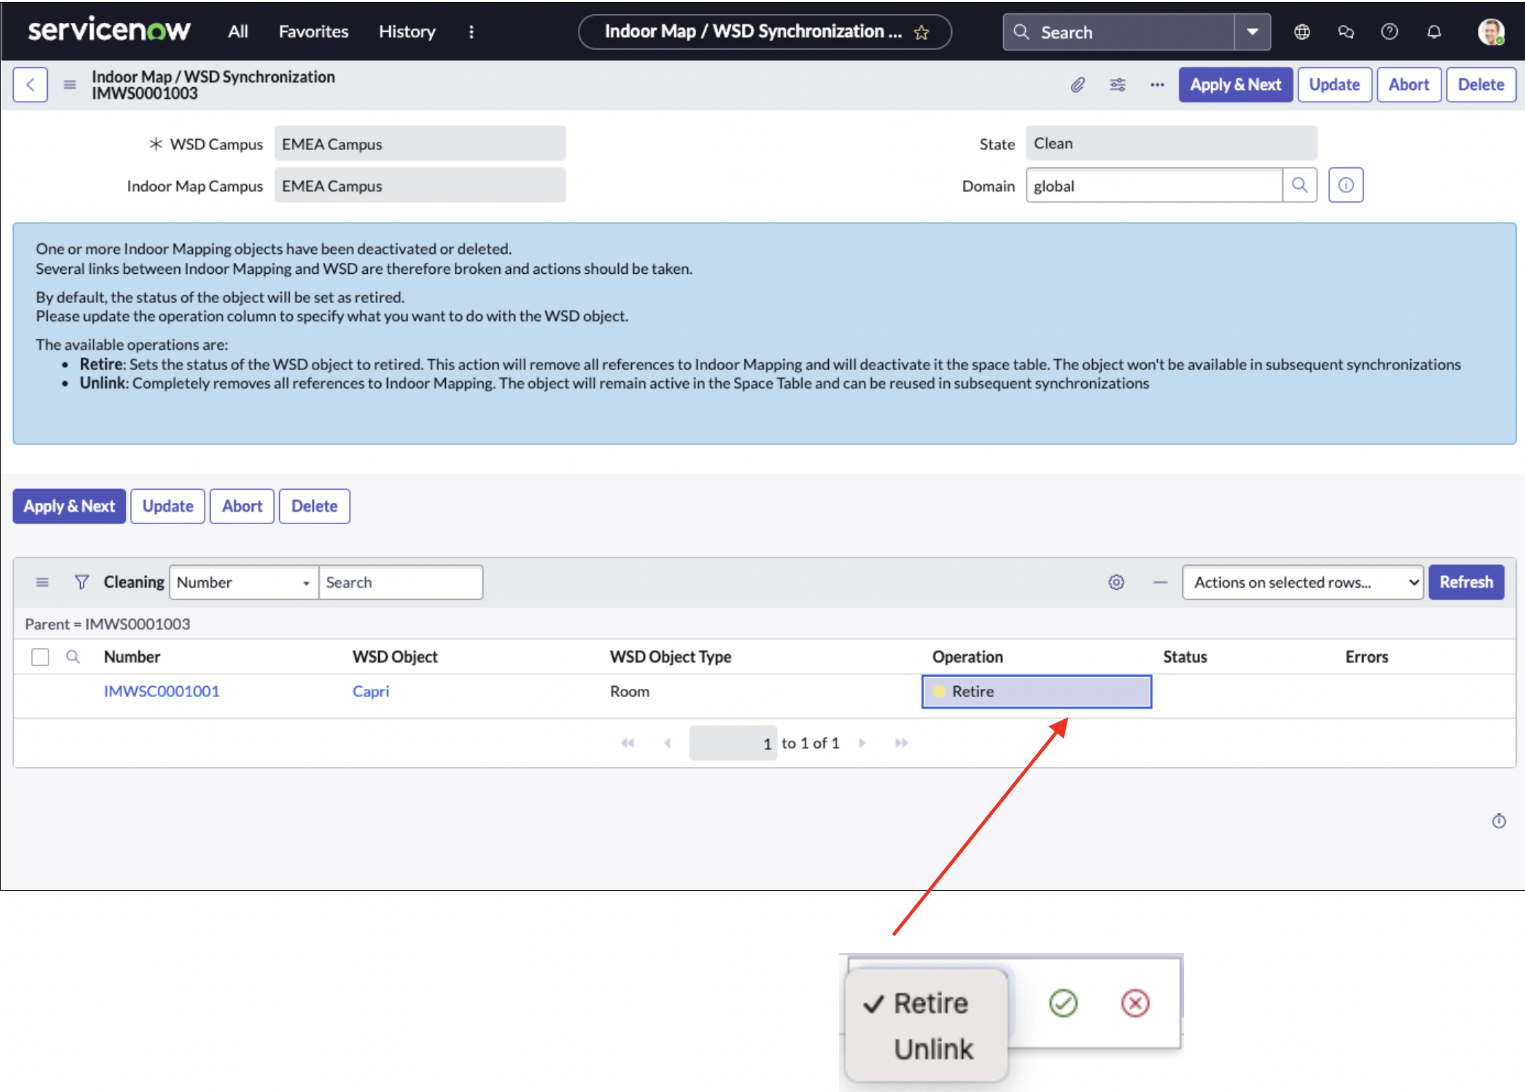
Task: Click the page number input field
Action: (733, 743)
